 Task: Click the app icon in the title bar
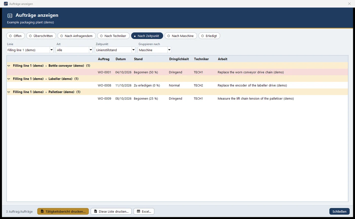(6, 4)
